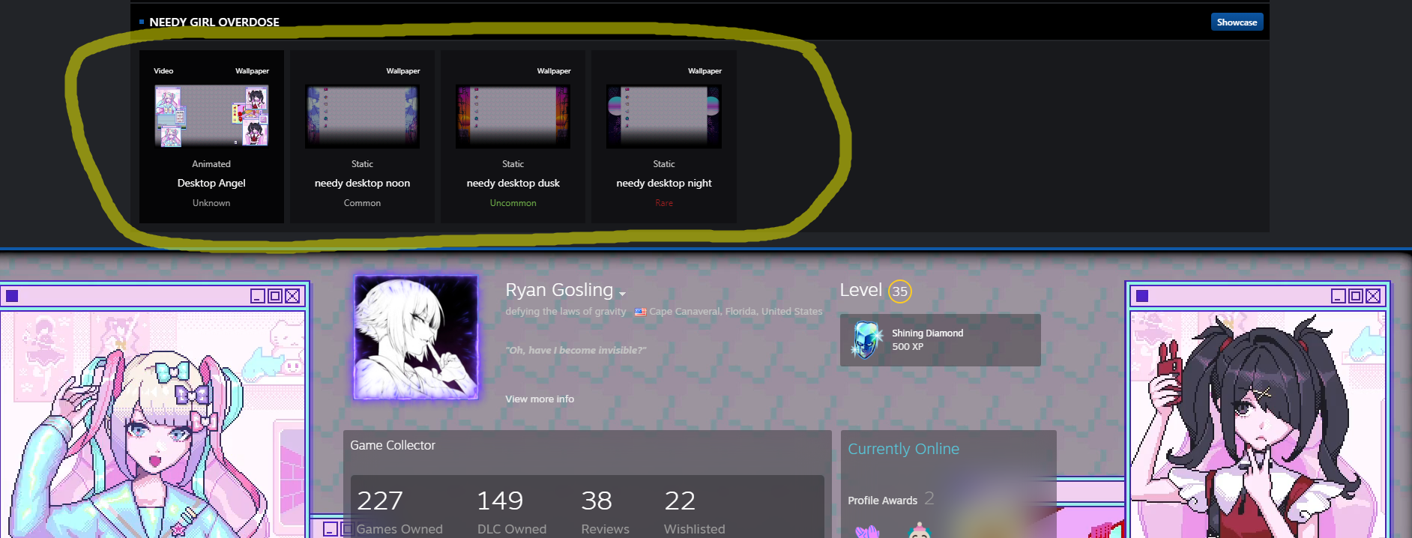This screenshot has height=538, width=1412.
Task: Click the Currently Online status text
Action: 903,449
